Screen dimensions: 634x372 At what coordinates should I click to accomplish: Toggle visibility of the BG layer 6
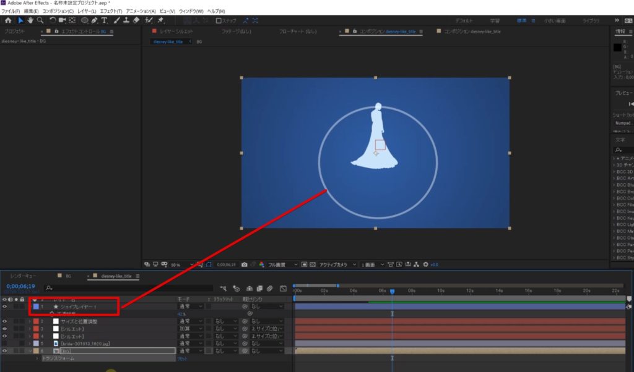pyautogui.click(x=4, y=351)
